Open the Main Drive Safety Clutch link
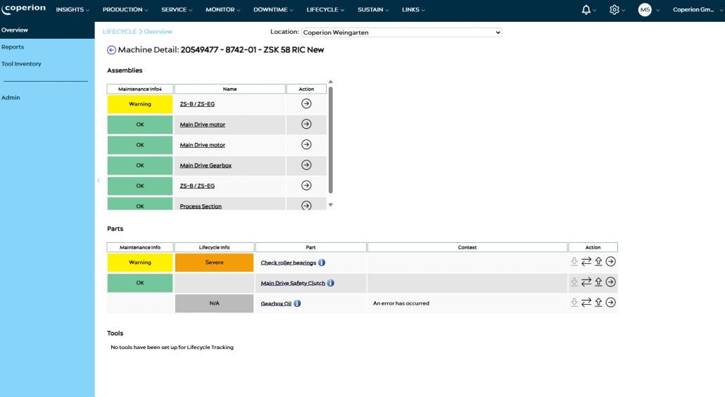Screen dimensions: 725x397 [x=293, y=283]
